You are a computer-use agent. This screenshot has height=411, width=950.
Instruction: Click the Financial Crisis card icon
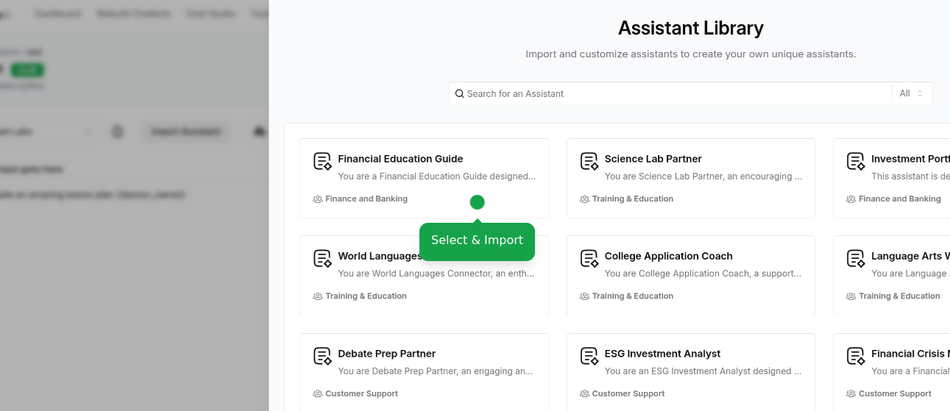point(856,356)
